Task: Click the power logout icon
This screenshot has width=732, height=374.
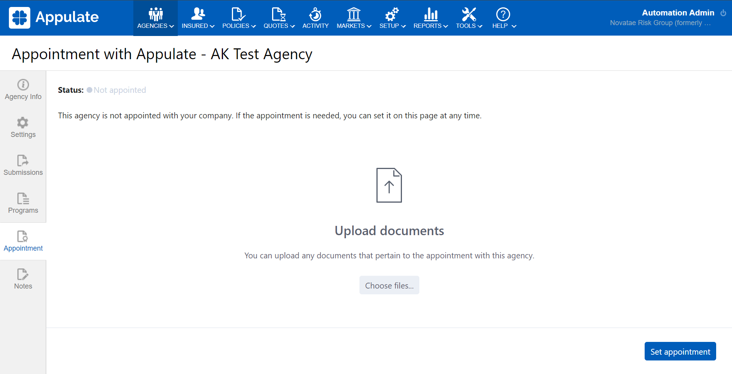Action: [x=723, y=13]
